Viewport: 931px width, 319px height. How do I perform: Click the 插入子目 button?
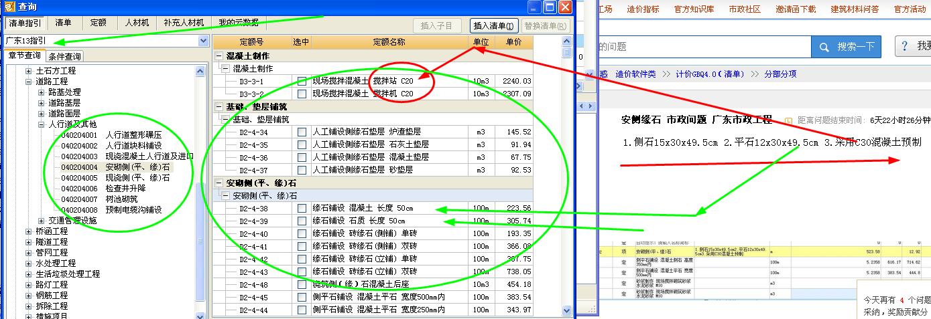click(437, 26)
